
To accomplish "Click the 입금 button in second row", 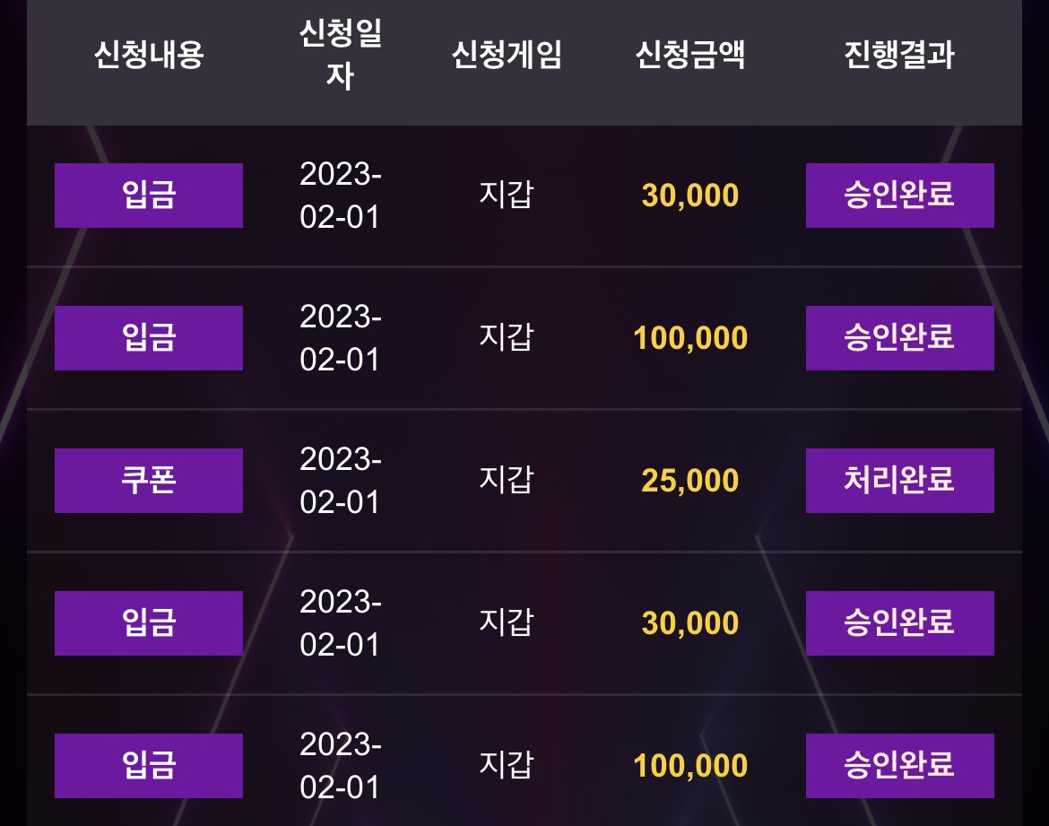I will tap(149, 338).
